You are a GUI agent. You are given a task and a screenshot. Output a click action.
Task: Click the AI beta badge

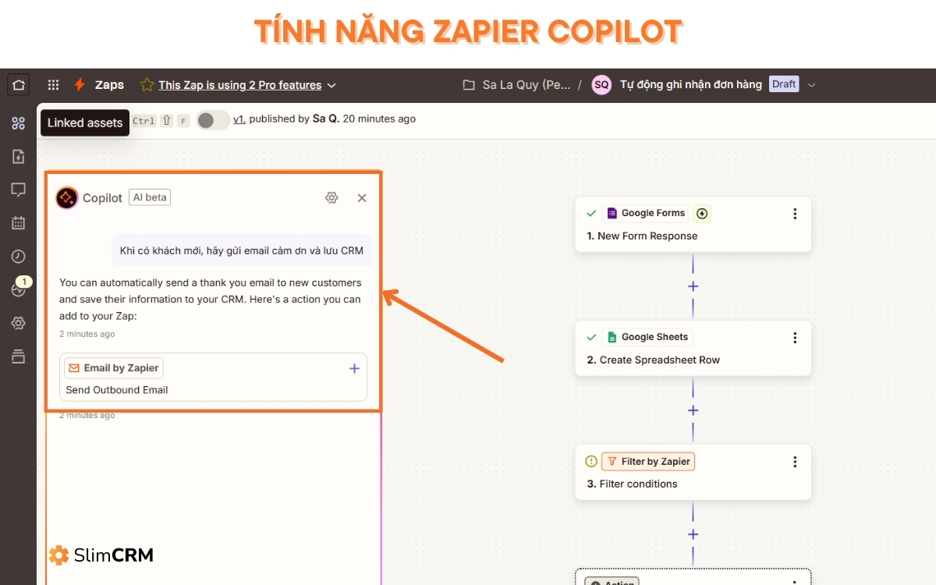click(x=150, y=197)
